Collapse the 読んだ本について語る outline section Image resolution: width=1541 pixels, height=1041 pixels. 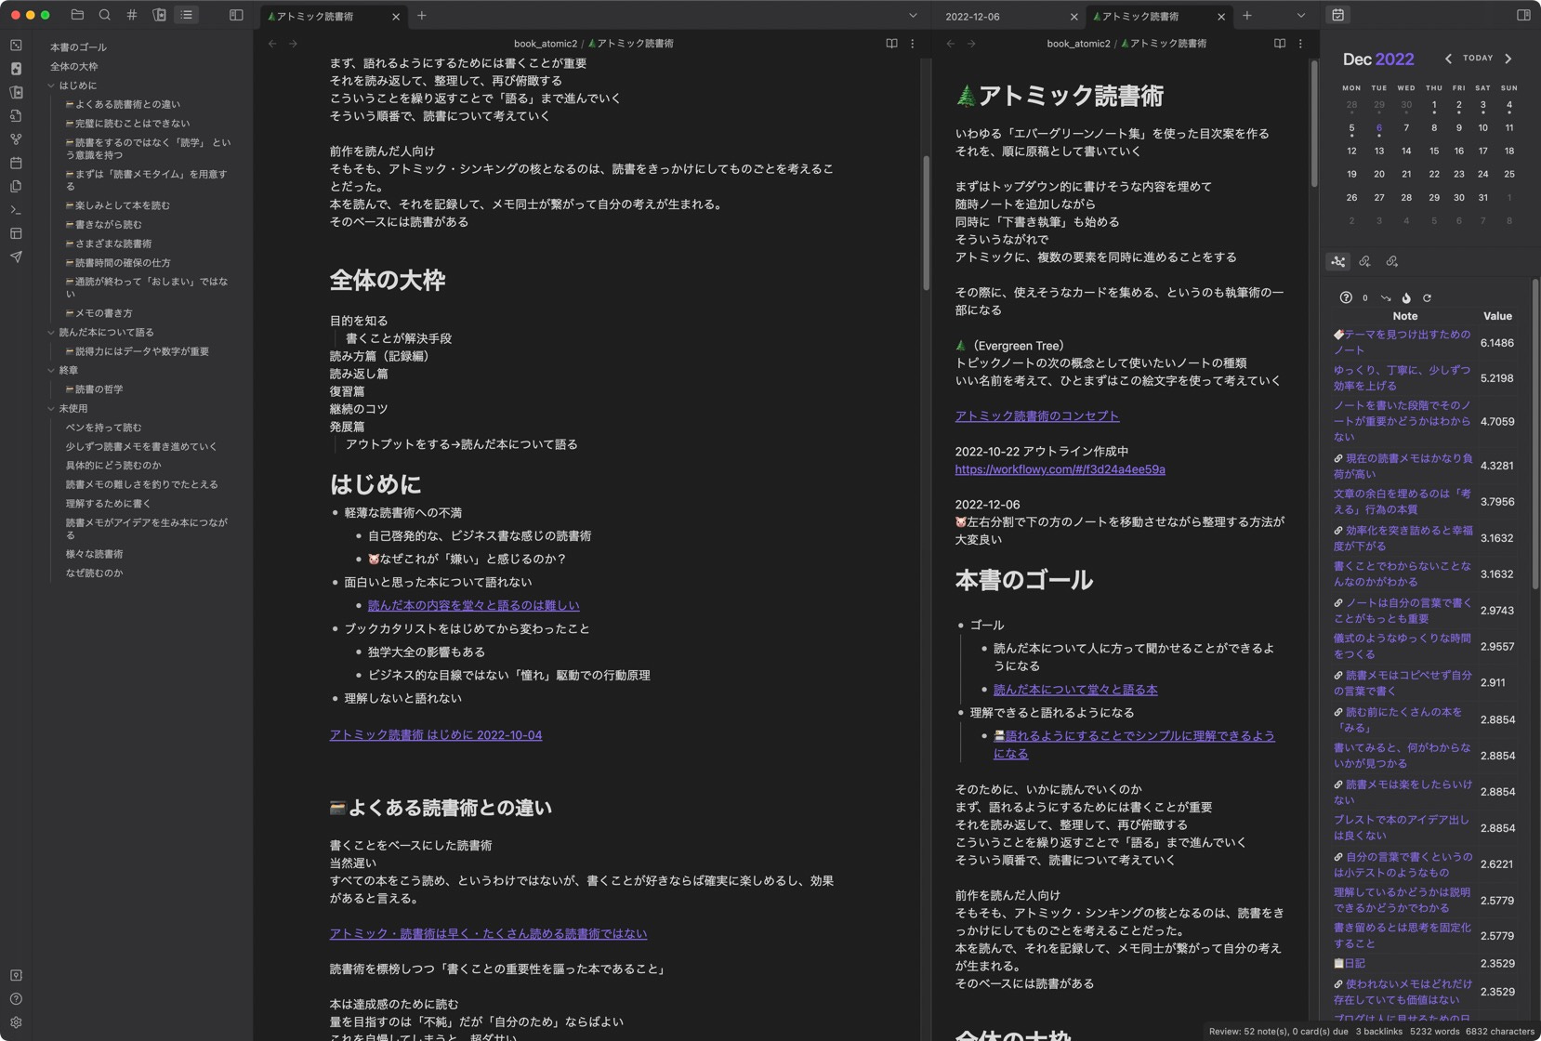tap(51, 332)
